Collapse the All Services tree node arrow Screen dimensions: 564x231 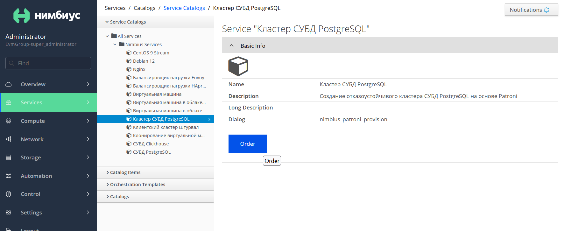tap(107, 36)
